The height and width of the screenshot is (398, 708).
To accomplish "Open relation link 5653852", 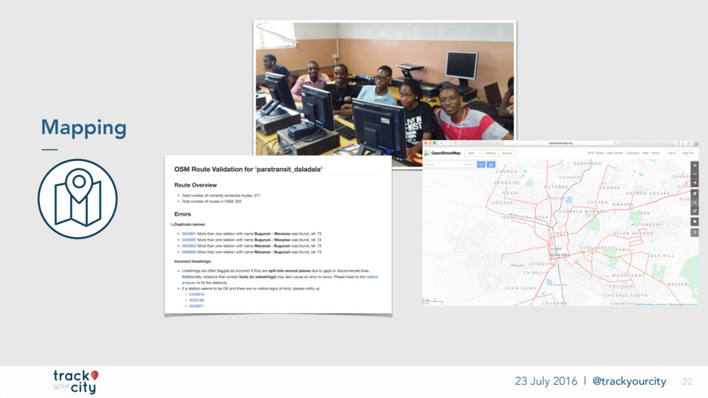I will pyautogui.click(x=189, y=246).
